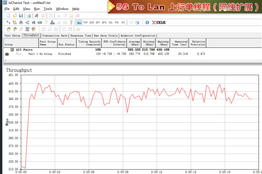Toggle the EP1 grouping filter
This screenshot has height=174, width=262.
click(98, 23)
